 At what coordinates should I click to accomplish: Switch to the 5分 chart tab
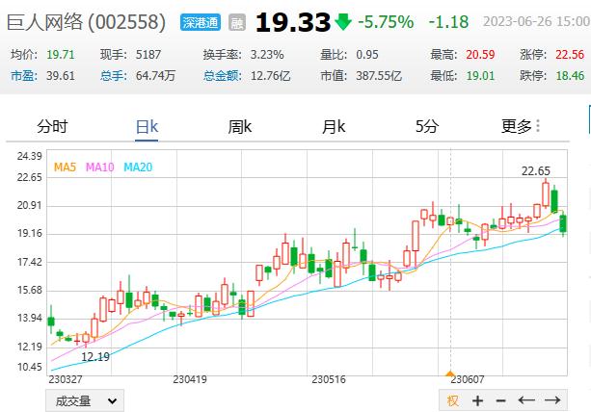[427, 126]
